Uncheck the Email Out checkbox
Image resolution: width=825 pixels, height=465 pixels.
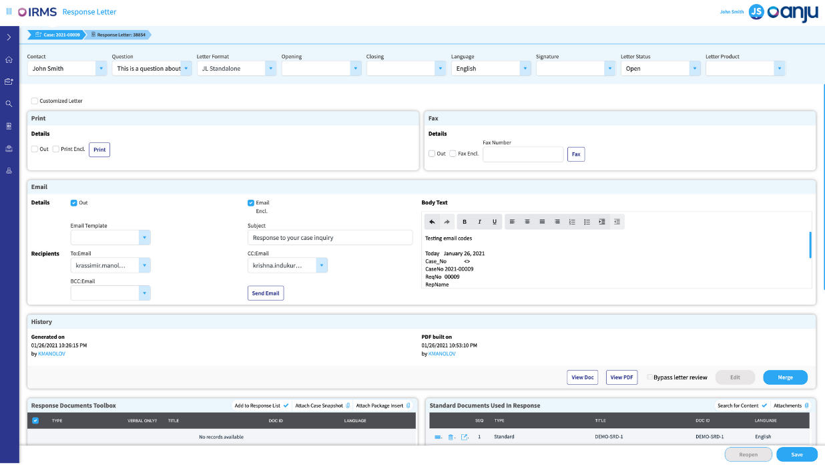click(x=74, y=202)
